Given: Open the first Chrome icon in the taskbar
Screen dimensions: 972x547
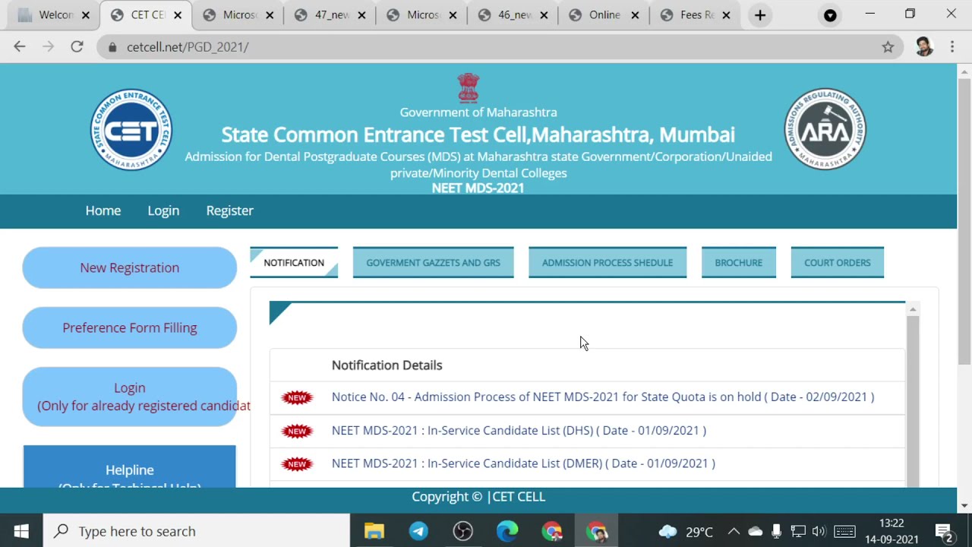Looking at the screenshot, I should coord(552,531).
